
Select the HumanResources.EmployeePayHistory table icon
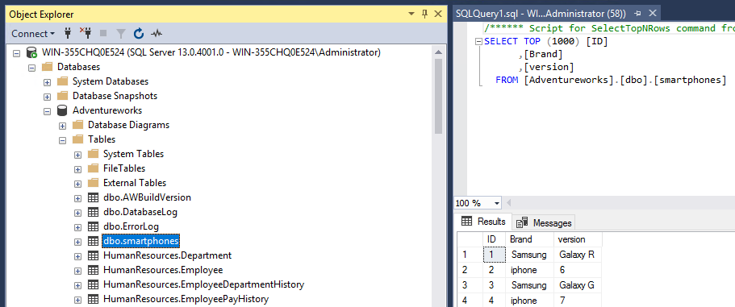[94, 300]
